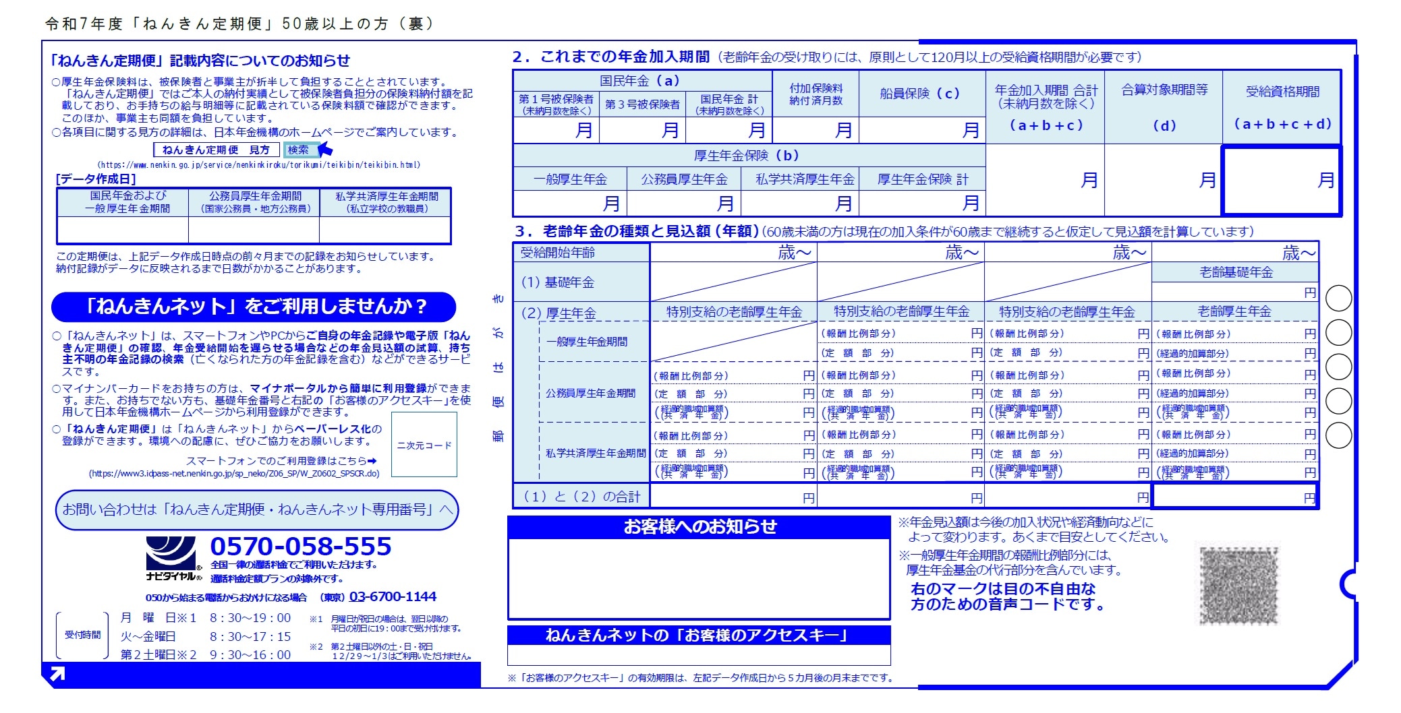1401x713 pixels.
Task: Click the blank area under お客様へのお知らせ
Action: (699, 578)
